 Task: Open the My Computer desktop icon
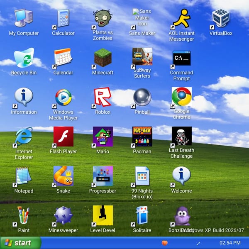24,18
